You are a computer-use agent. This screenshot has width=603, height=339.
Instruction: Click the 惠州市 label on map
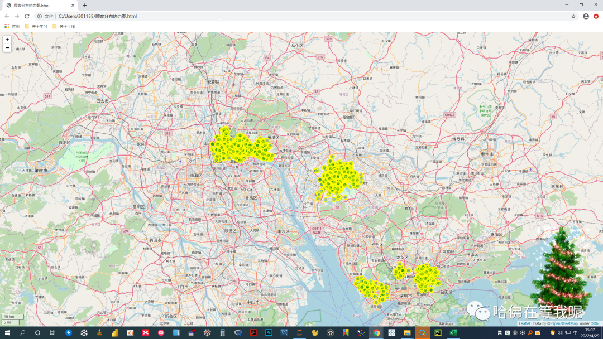(487, 154)
